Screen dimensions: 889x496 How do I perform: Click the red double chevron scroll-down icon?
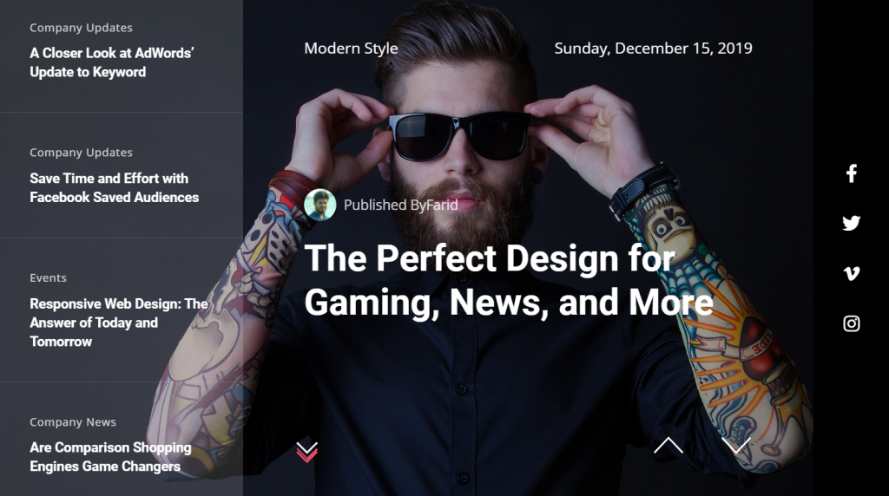click(306, 452)
